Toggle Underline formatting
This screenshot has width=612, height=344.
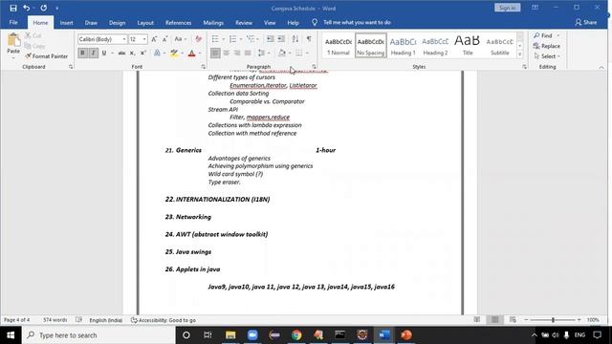[104, 53]
